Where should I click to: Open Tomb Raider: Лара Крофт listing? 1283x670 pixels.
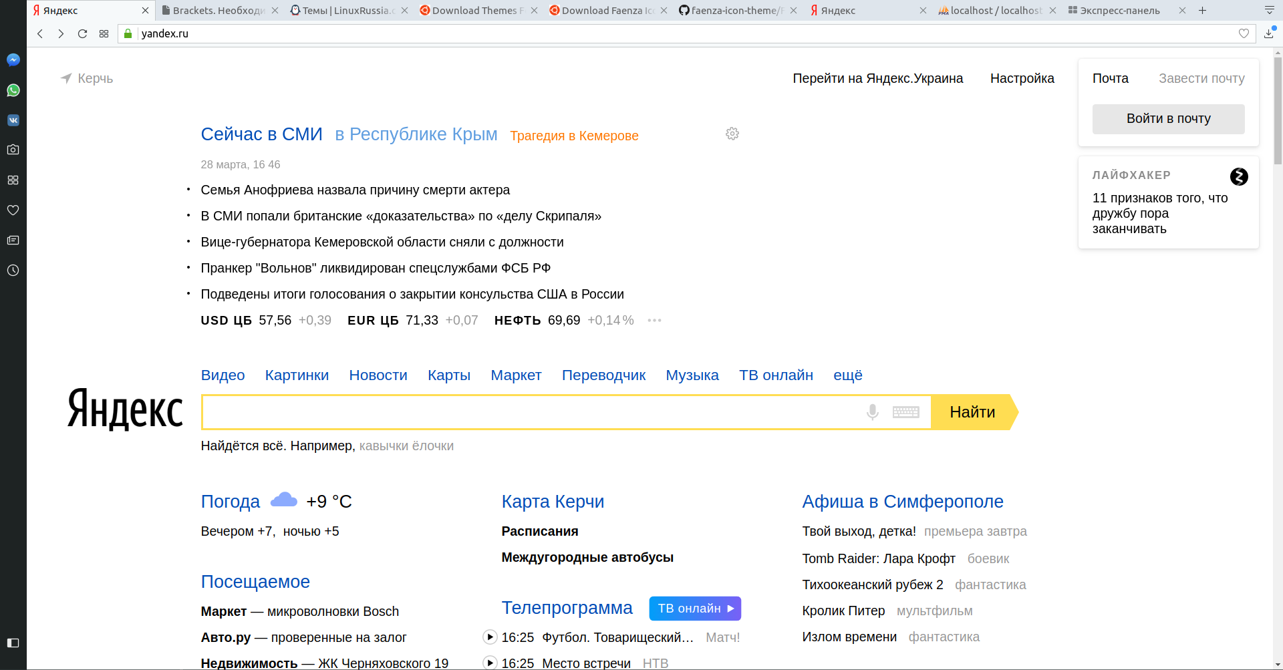point(878,558)
